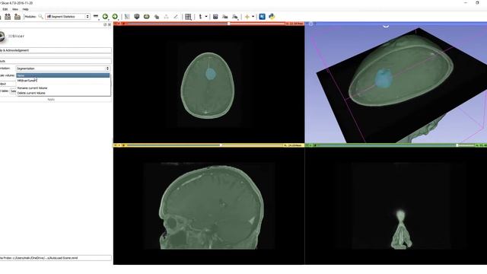Close the module panel with X button
This screenshot has width=487, height=274.
(110, 24)
